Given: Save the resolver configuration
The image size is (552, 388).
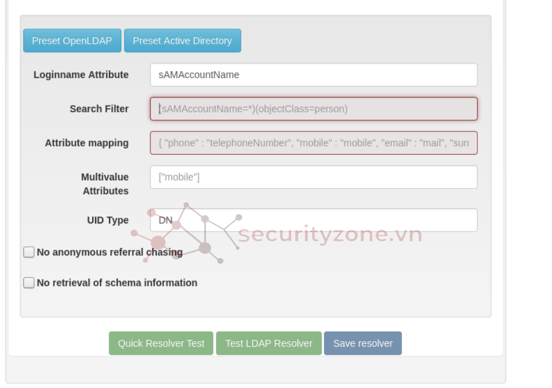Looking at the screenshot, I should pyautogui.click(x=362, y=344).
